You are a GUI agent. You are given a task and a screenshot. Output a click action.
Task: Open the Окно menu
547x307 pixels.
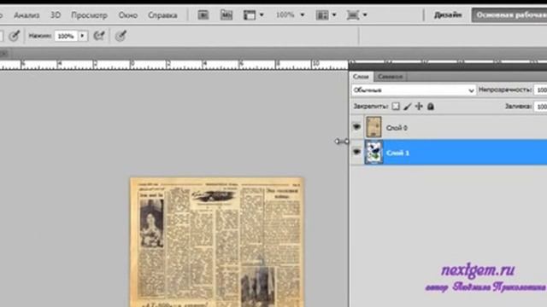click(127, 15)
